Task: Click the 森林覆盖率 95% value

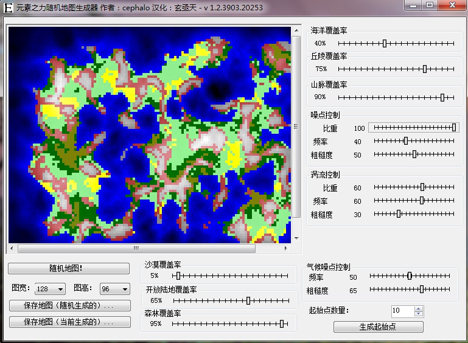Action: click(x=156, y=324)
